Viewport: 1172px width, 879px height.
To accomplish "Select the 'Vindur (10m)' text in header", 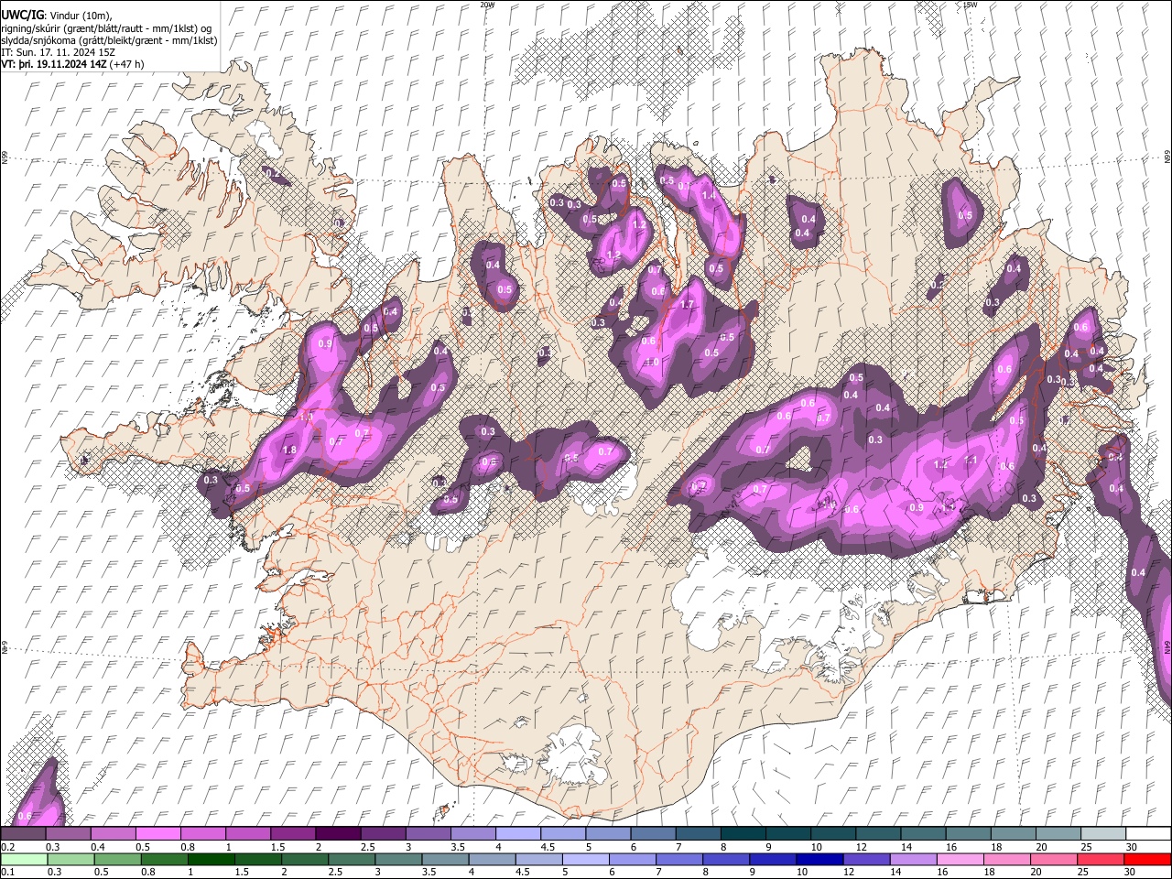I will (81, 16).
